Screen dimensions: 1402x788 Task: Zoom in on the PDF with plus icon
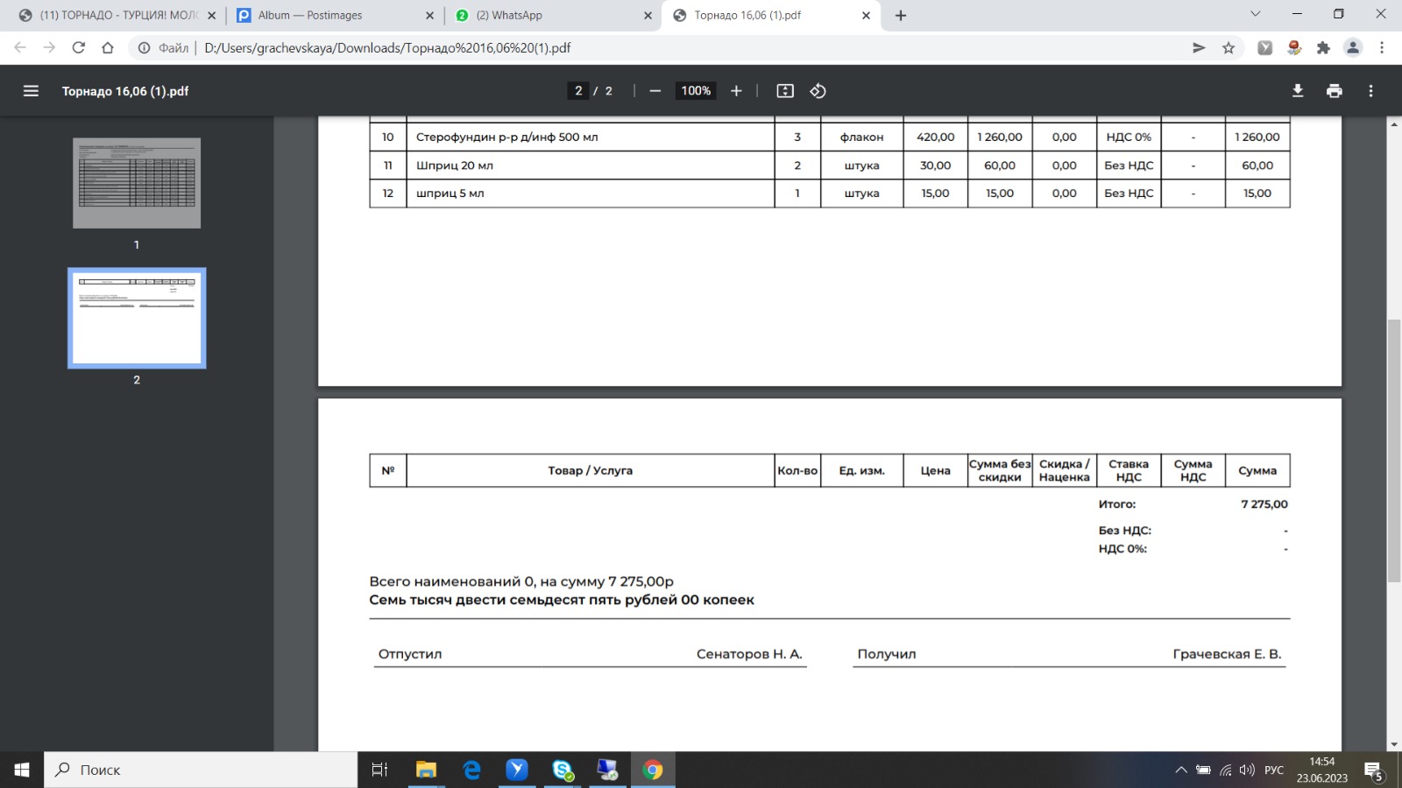736,91
